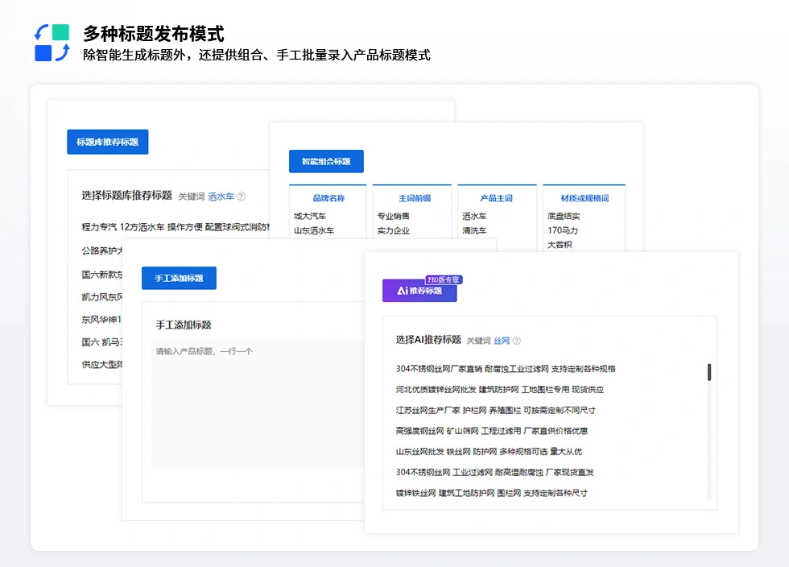This screenshot has height=567, width=789.
Task: Click the help icon next to 洒水车
Action: [241, 197]
